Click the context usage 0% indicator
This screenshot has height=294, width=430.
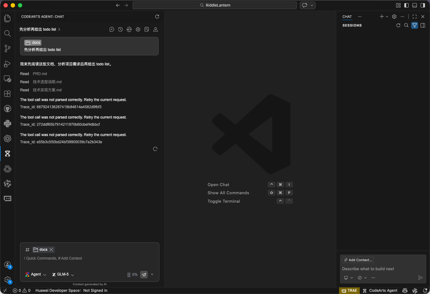[x=132, y=275]
